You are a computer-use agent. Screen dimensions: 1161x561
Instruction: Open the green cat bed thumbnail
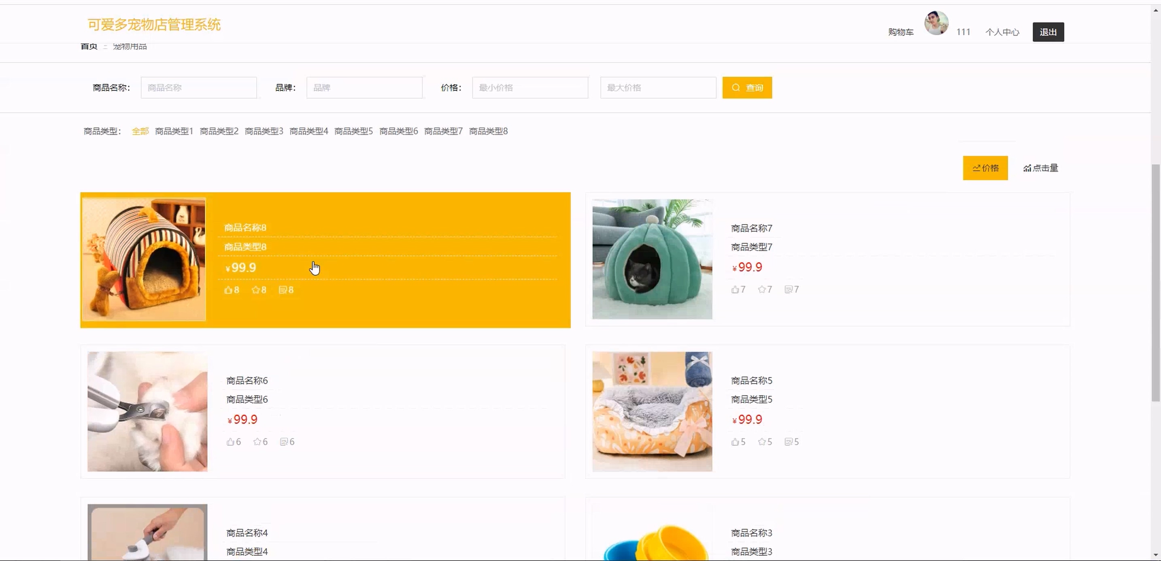point(652,259)
